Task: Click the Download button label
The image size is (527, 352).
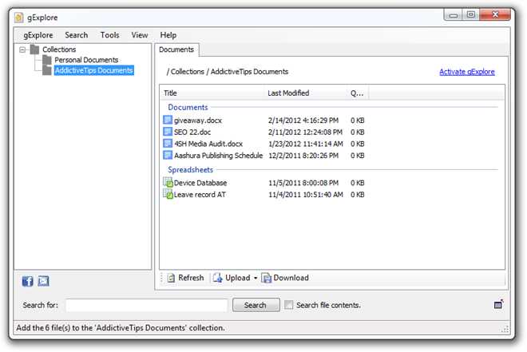Action: point(291,278)
